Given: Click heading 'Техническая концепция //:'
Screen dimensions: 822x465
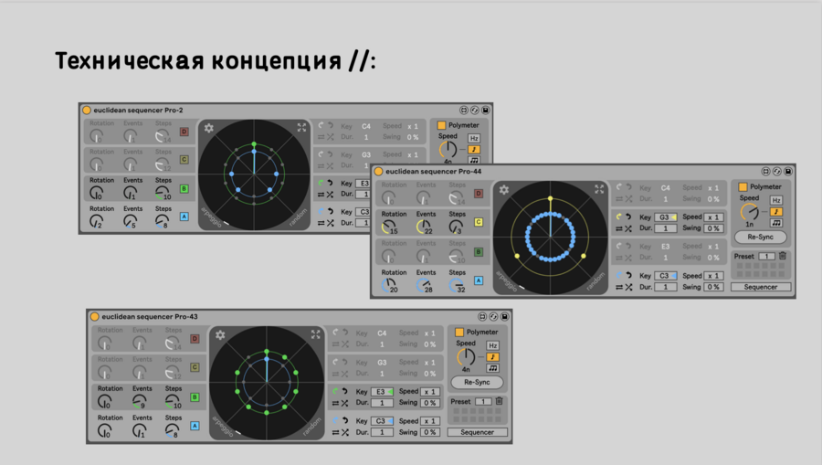Looking at the screenshot, I should coord(216,61).
